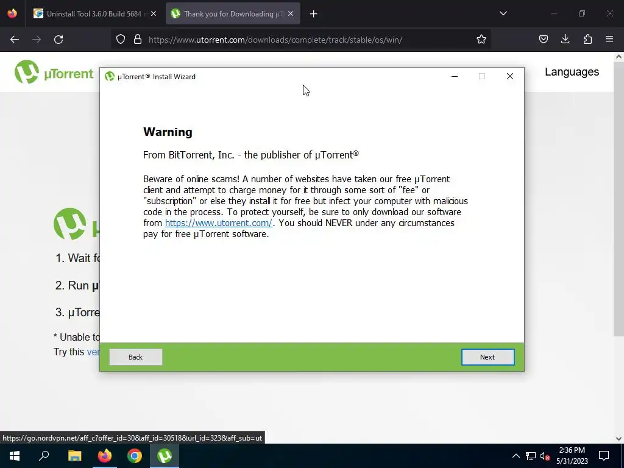The image size is (624, 468).
Task: Open the Windows notification center
Action: 604,456
